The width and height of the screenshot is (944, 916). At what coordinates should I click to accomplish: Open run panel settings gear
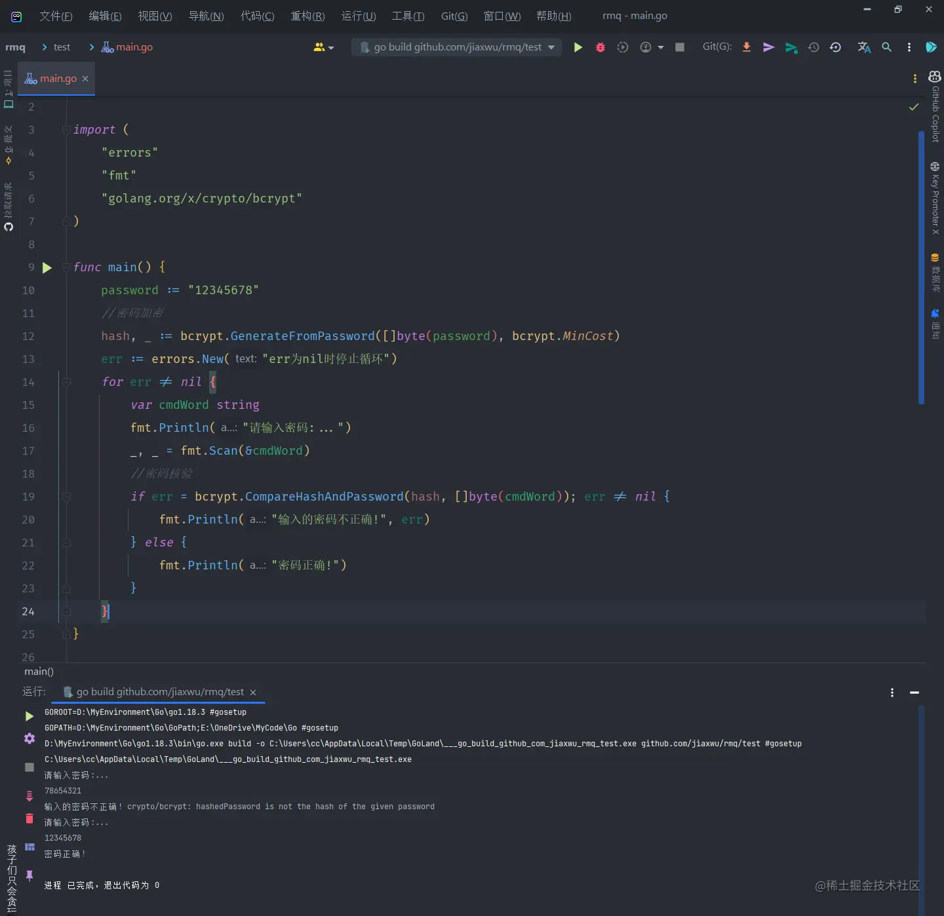click(29, 738)
